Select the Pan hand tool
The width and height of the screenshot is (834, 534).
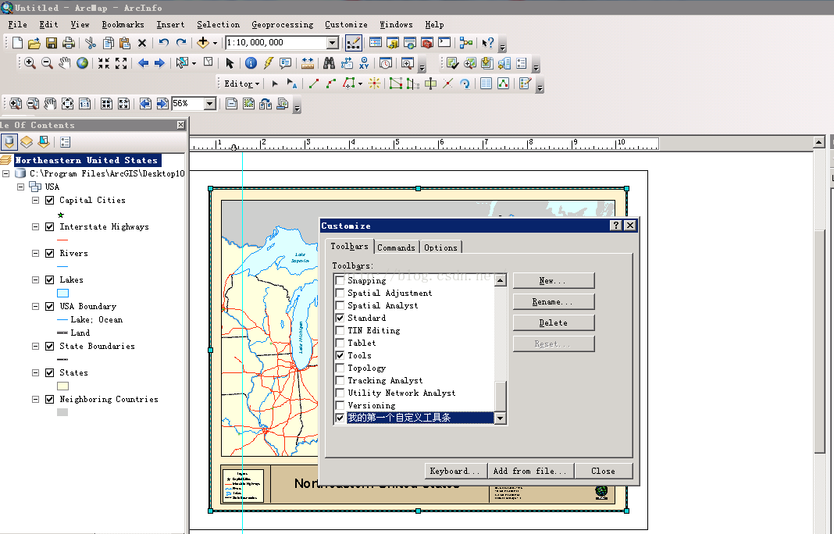pos(64,63)
